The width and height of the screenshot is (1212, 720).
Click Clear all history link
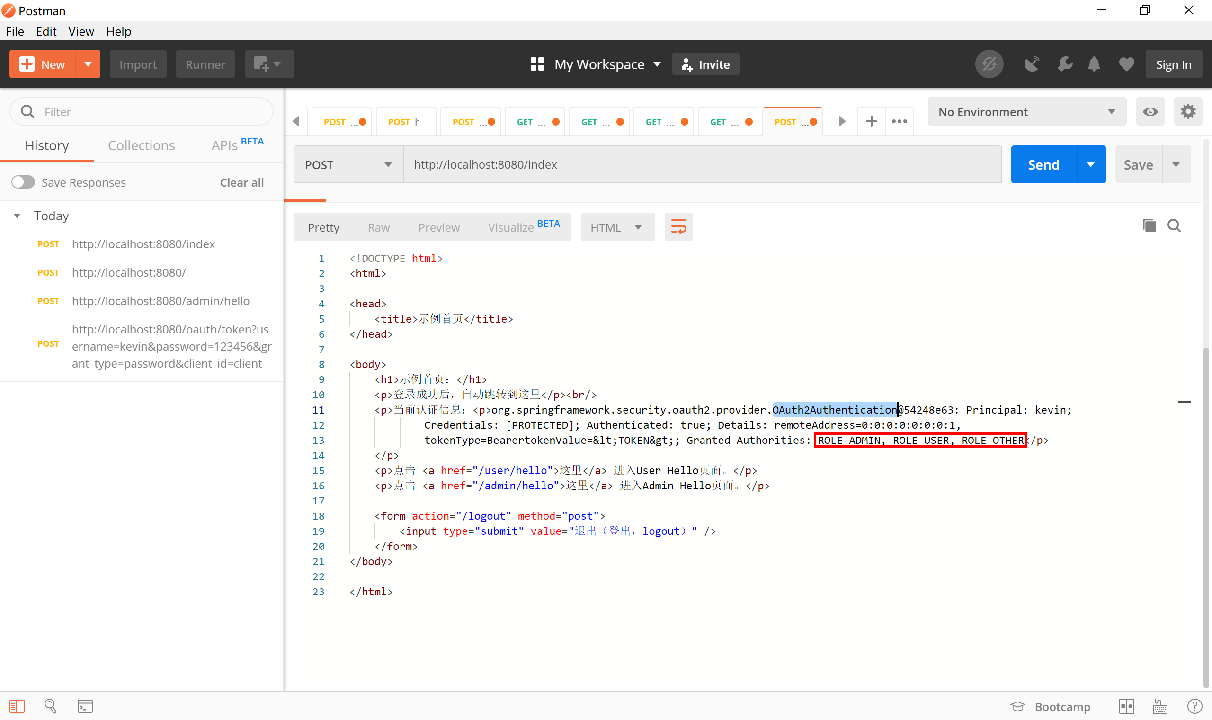[x=241, y=182]
